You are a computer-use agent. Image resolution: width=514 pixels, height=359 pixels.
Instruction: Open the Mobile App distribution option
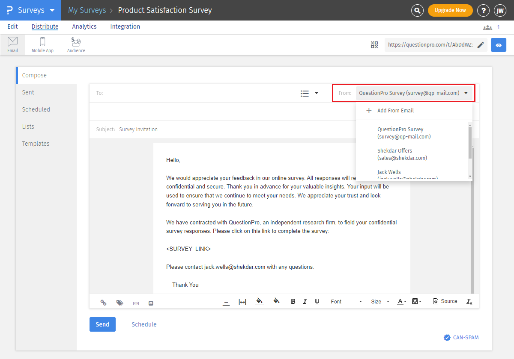[42, 44]
